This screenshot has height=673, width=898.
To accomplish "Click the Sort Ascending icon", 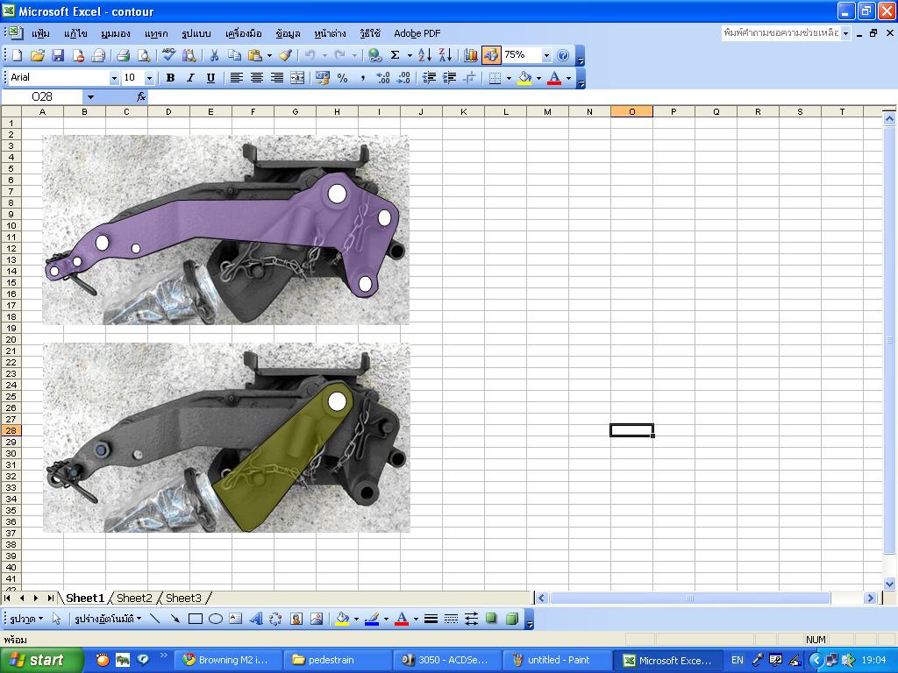I will coord(424,55).
